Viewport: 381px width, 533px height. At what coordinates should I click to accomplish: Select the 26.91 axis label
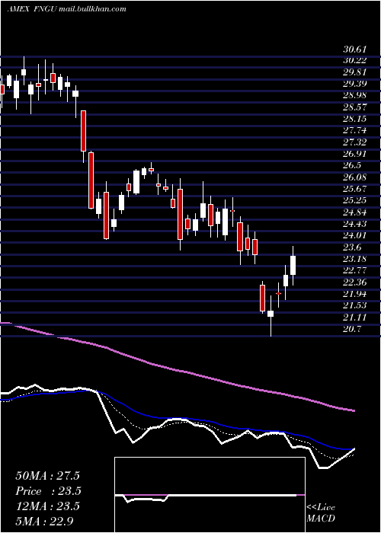click(355, 155)
